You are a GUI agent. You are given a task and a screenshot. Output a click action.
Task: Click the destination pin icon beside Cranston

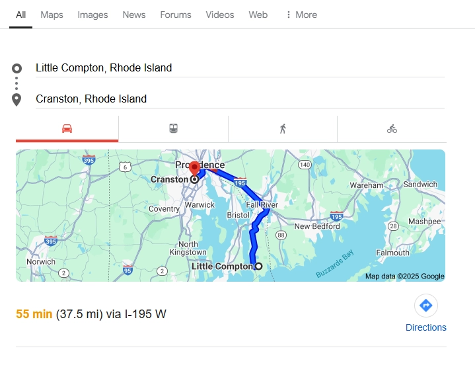click(x=17, y=99)
